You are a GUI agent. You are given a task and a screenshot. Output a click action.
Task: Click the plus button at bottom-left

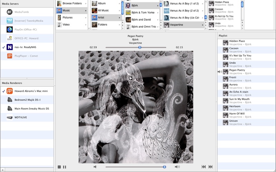click(x=3, y=170)
